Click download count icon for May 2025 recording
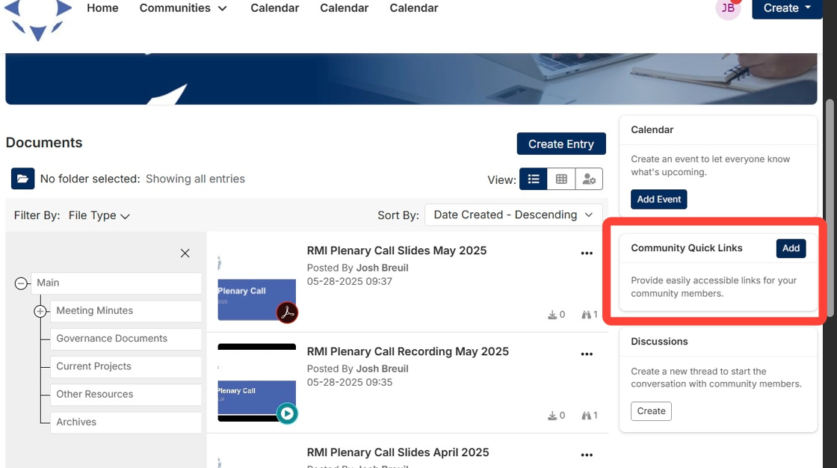837x468 pixels. [552, 416]
